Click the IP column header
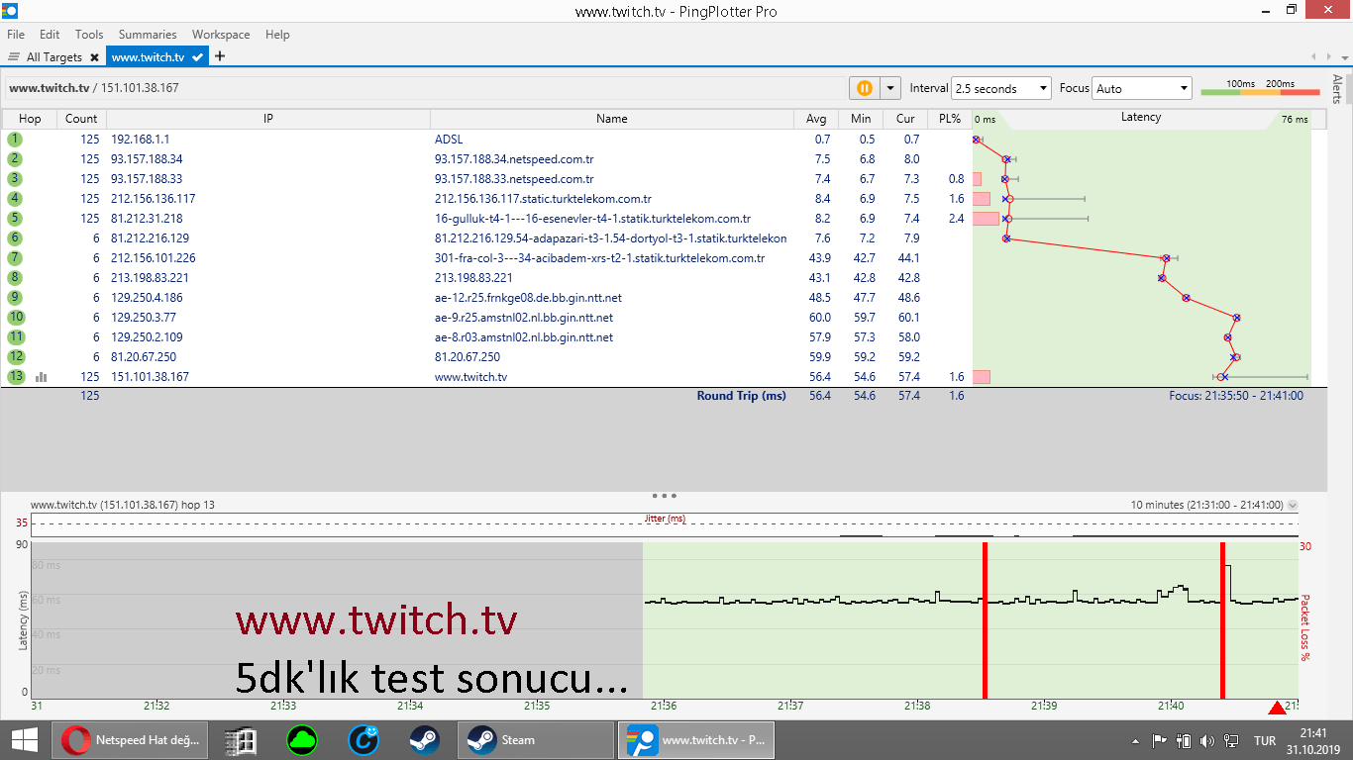Viewport: 1353px width, 760px height. pos(268,119)
